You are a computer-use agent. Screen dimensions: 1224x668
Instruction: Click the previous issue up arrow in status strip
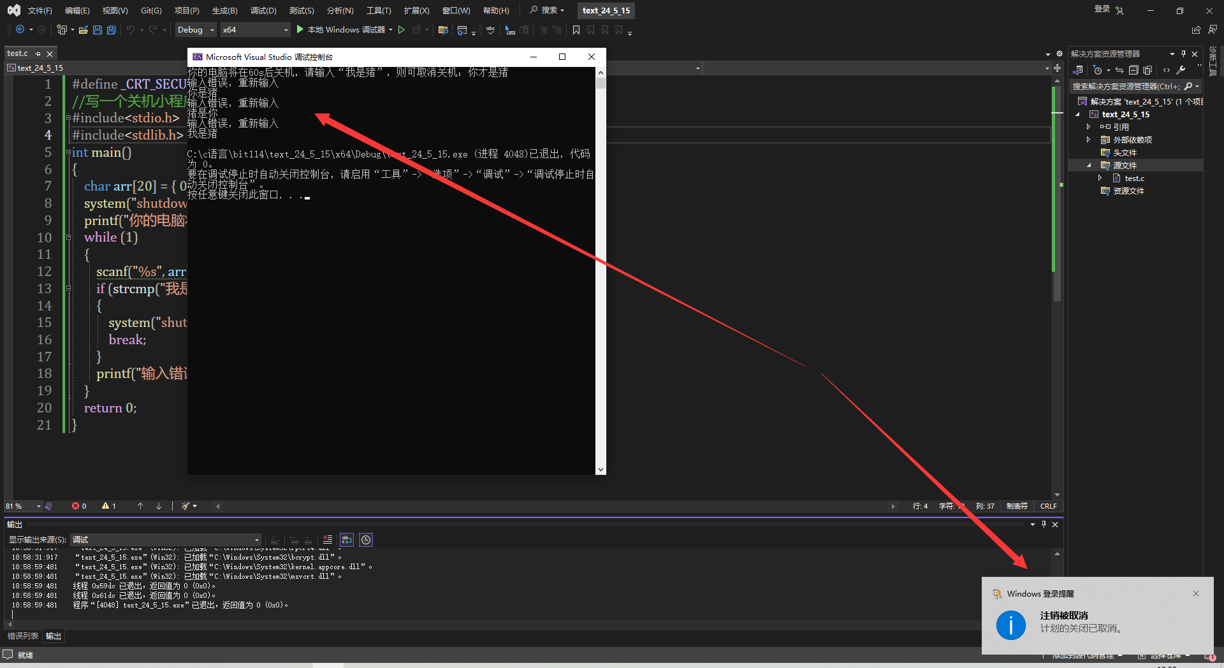coord(140,506)
